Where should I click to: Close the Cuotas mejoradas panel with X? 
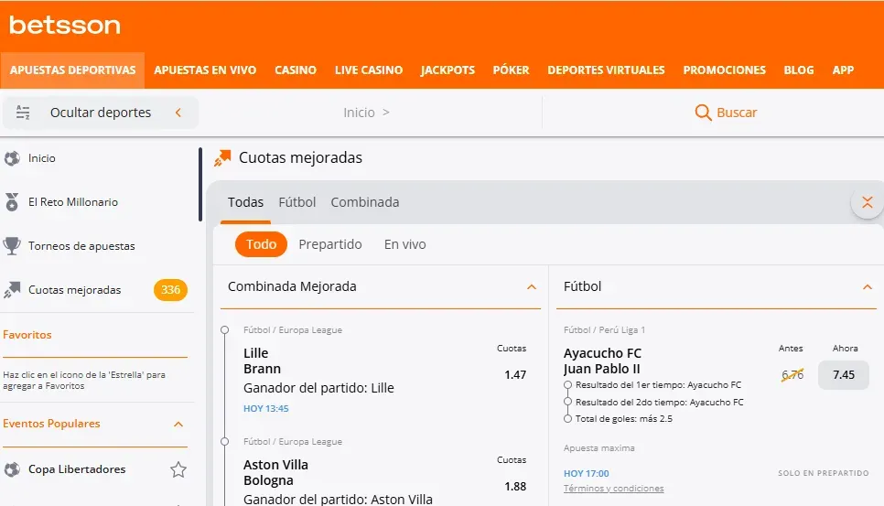(868, 202)
